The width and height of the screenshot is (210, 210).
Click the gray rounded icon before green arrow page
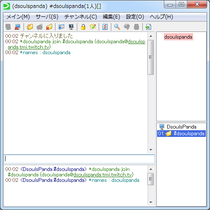136,27
